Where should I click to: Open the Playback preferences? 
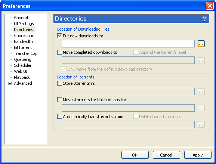(22, 77)
